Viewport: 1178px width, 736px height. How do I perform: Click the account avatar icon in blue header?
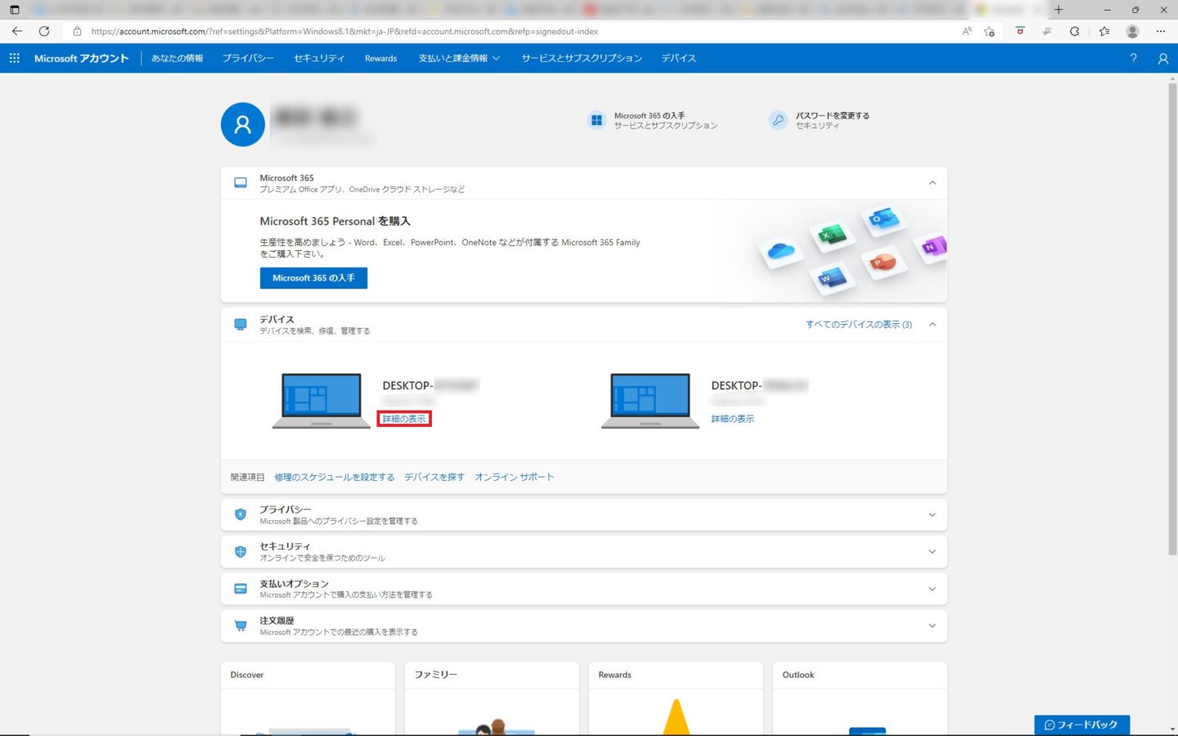[1162, 58]
